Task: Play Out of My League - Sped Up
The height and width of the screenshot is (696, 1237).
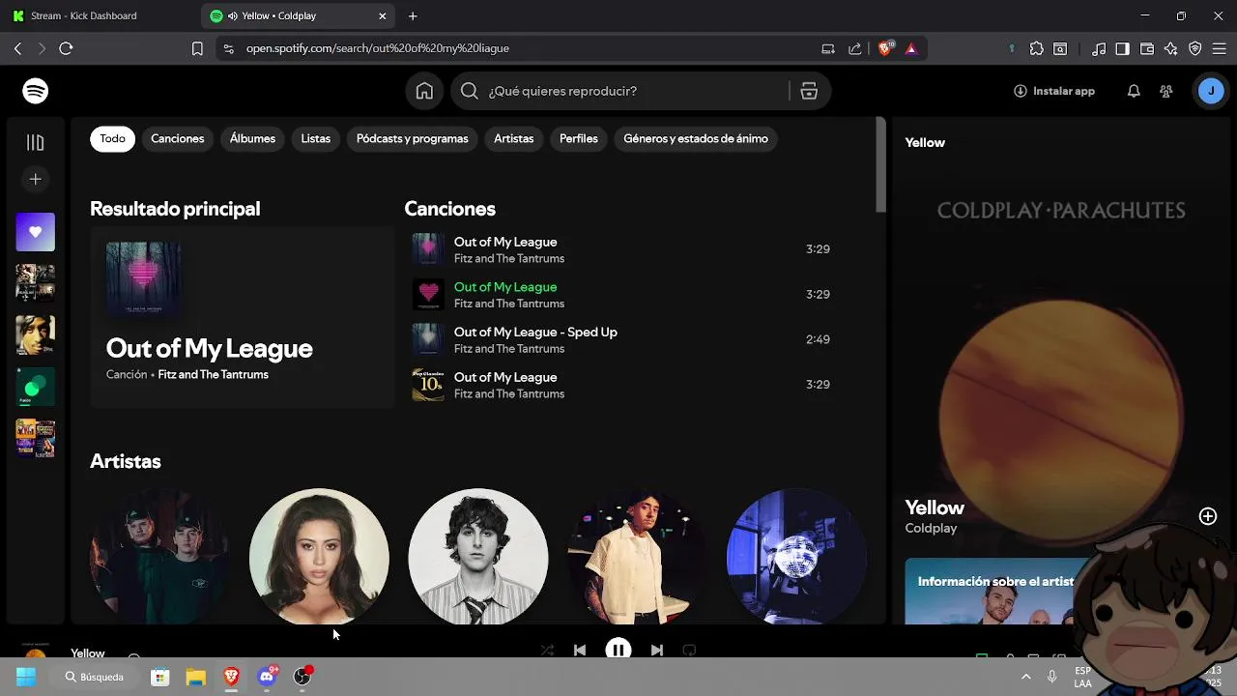Action: click(620, 339)
